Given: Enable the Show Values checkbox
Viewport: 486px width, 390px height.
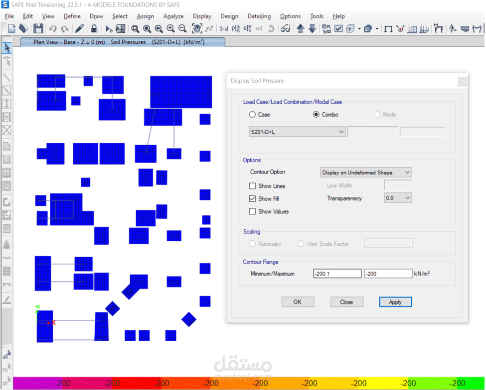Looking at the screenshot, I should (x=252, y=211).
